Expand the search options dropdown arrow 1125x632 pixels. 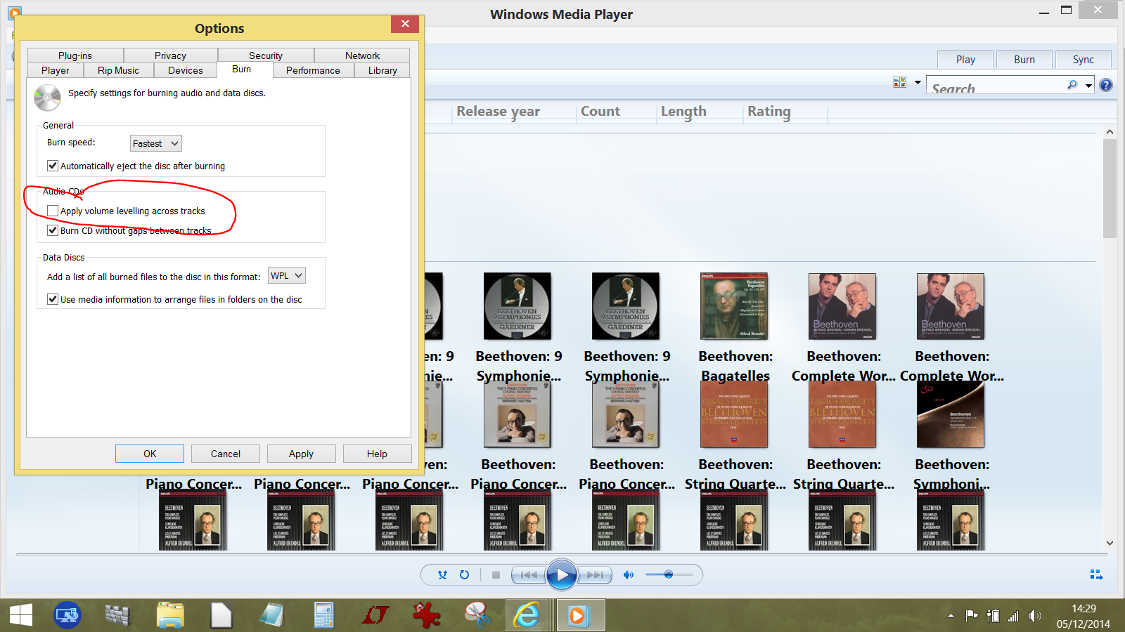[1088, 86]
